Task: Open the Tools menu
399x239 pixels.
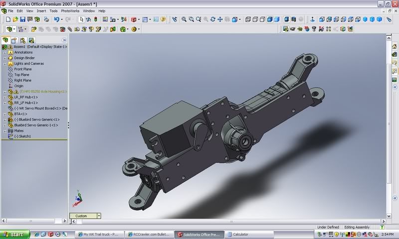Action: (53, 11)
